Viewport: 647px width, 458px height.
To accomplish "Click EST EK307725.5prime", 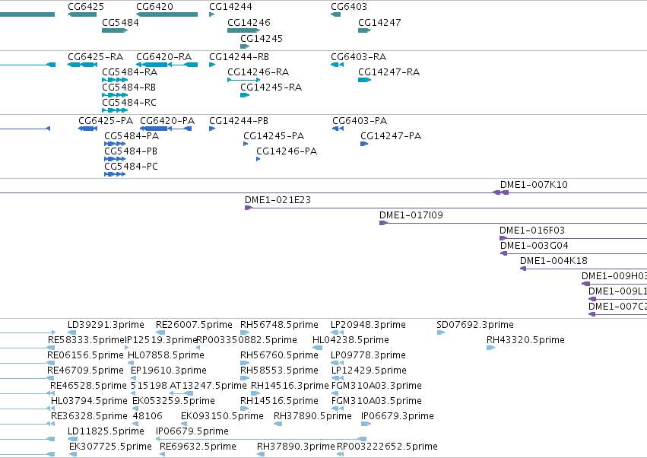I will 110,447.
